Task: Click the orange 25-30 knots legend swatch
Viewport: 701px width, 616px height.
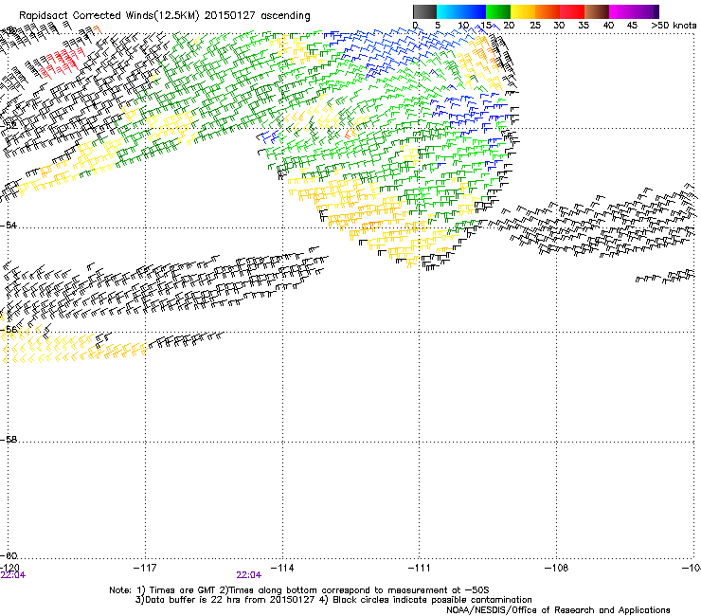Action: point(548,11)
